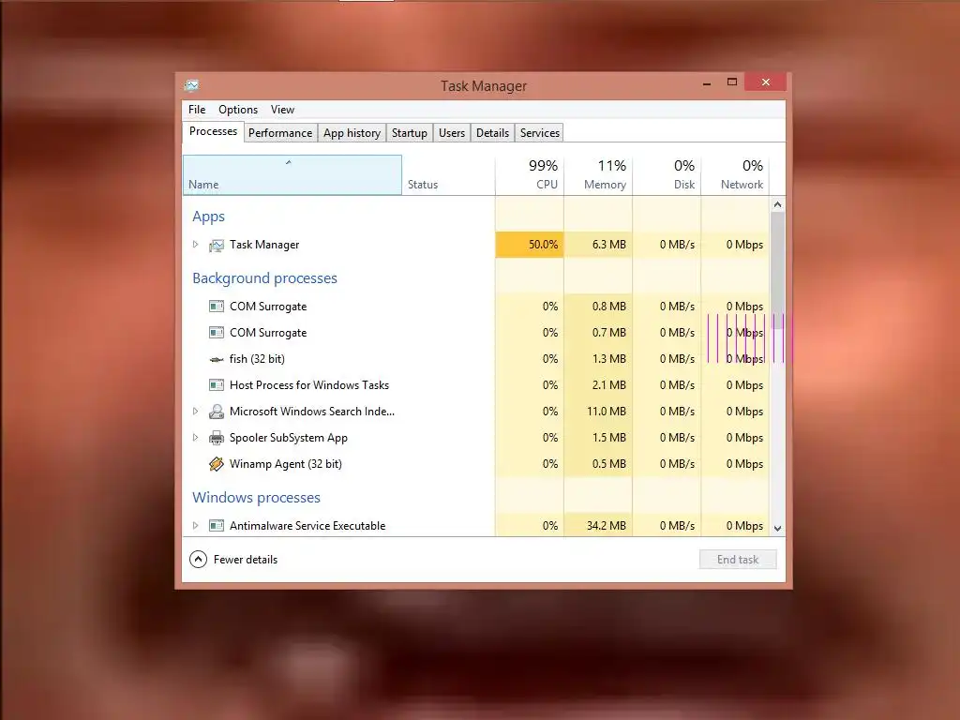Sort by Network column header
960x720 pixels.
pyautogui.click(x=735, y=175)
